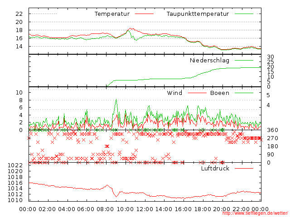The height and width of the screenshot is (217, 290).
Task: Click the Niederschlag legend label
Action: pos(209,60)
